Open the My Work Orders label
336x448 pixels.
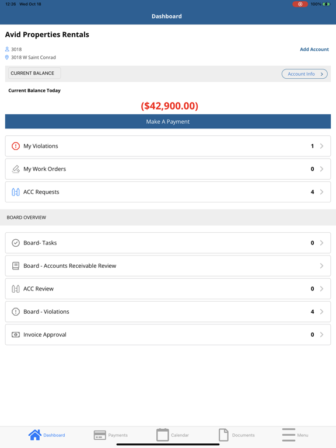point(44,169)
